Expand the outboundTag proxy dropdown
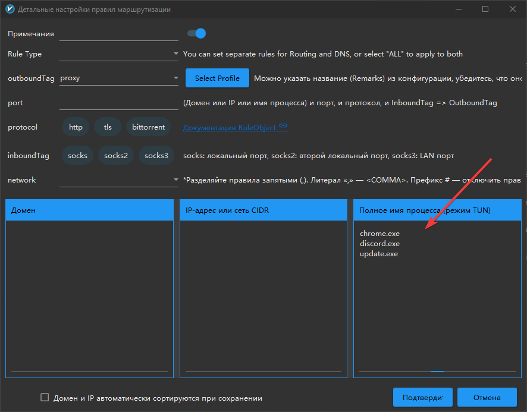Screen dimensions: 527x412 (x=118, y=78)
